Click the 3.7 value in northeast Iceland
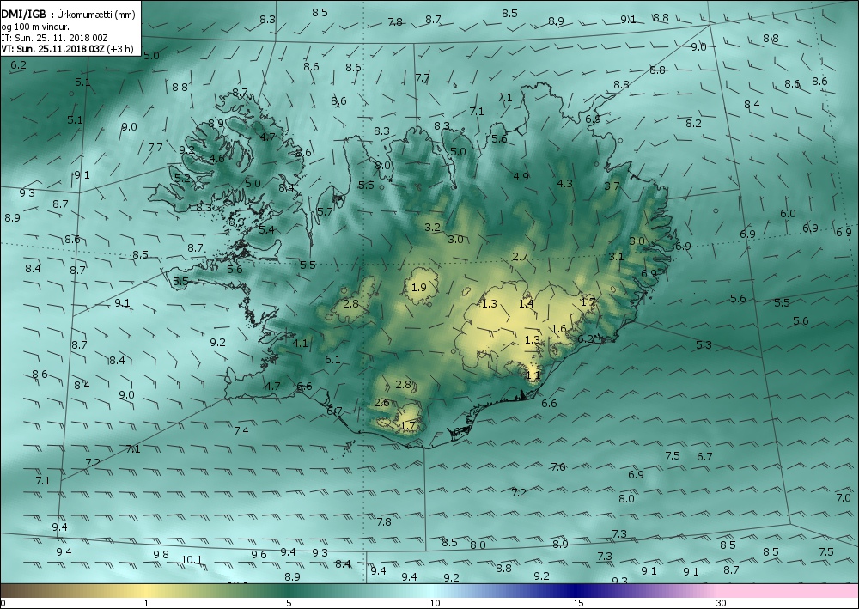859x609 pixels. (x=612, y=186)
